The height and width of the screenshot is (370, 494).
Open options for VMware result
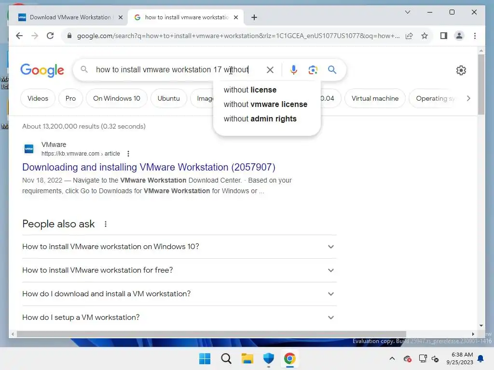point(128,154)
